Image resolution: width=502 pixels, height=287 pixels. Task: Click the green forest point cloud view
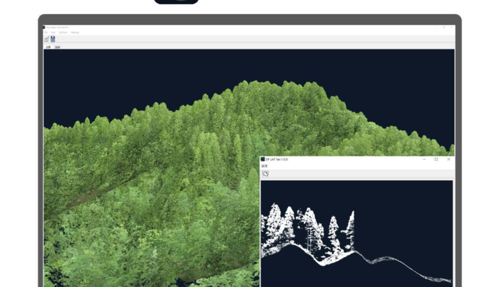[x=151, y=173]
